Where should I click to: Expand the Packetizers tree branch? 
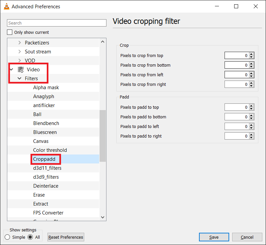tap(20, 42)
